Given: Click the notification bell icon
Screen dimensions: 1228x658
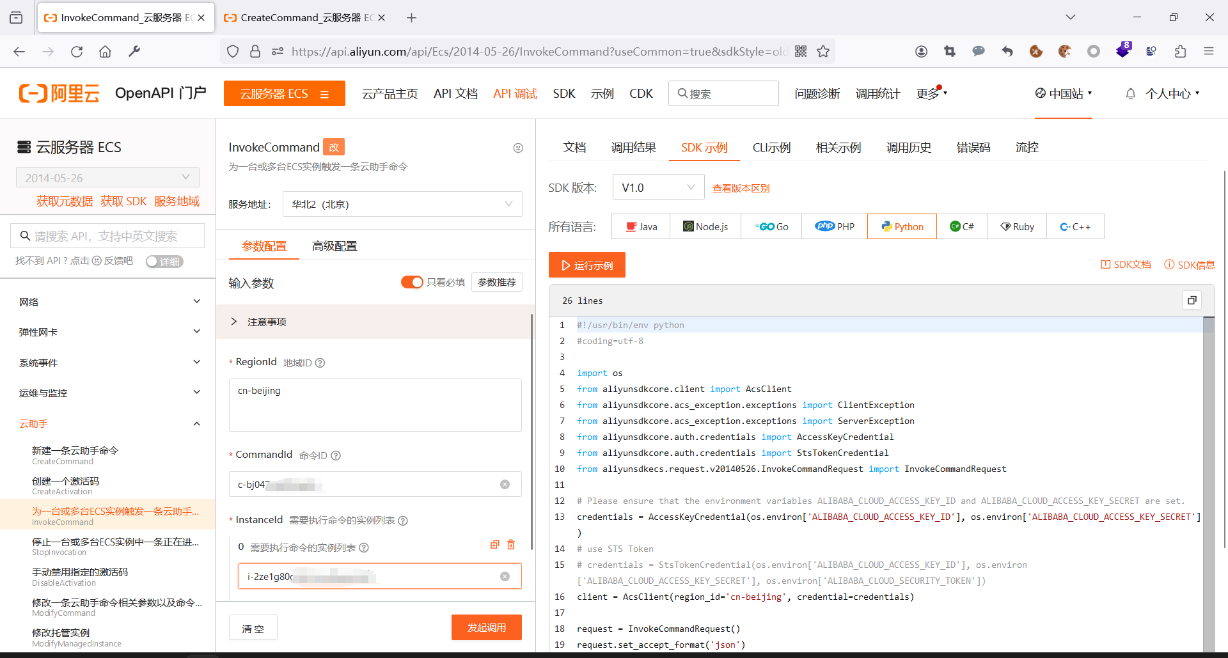Looking at the screenshot, I should pyautogui.click(x=1131, y=94).
